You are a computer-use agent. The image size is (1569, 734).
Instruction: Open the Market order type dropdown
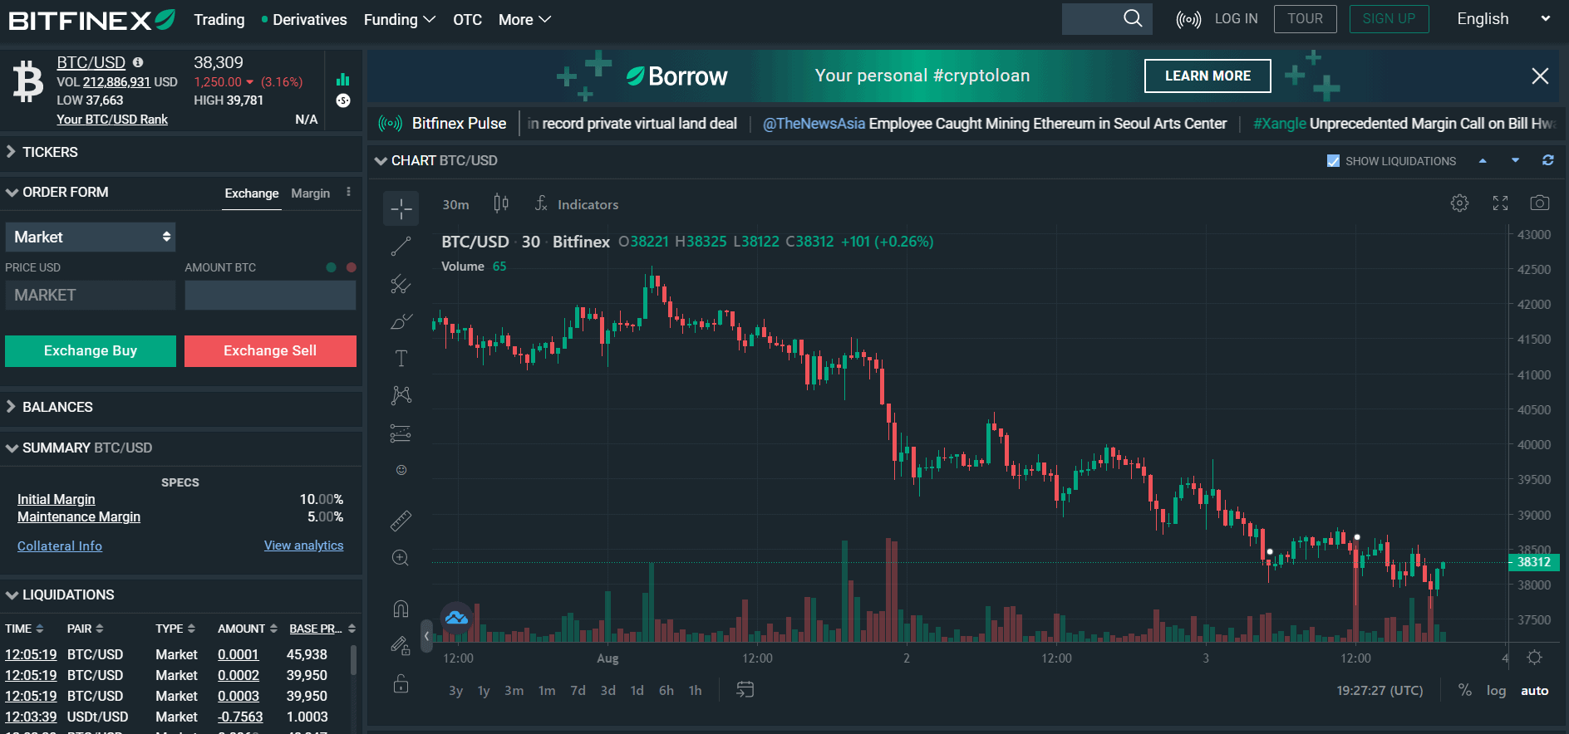(91, 237)
